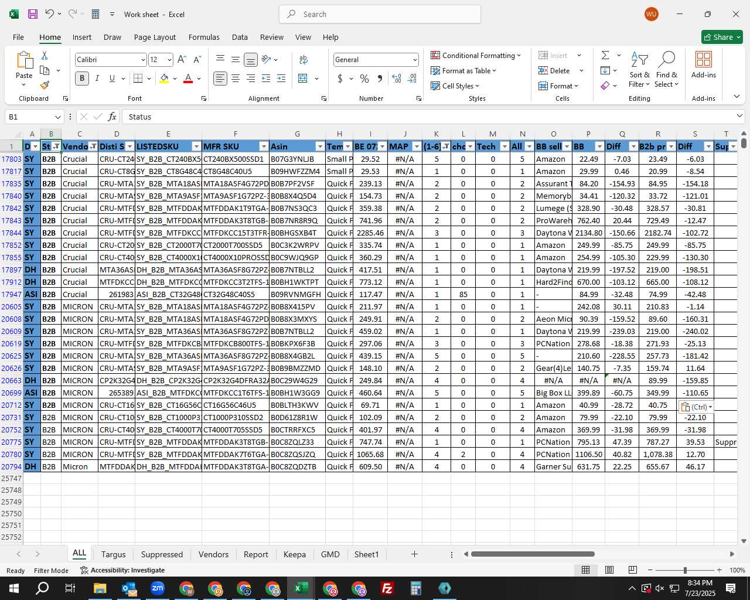Open the General number format dropdown
The image size is (750, 600).
click(415, 60)
